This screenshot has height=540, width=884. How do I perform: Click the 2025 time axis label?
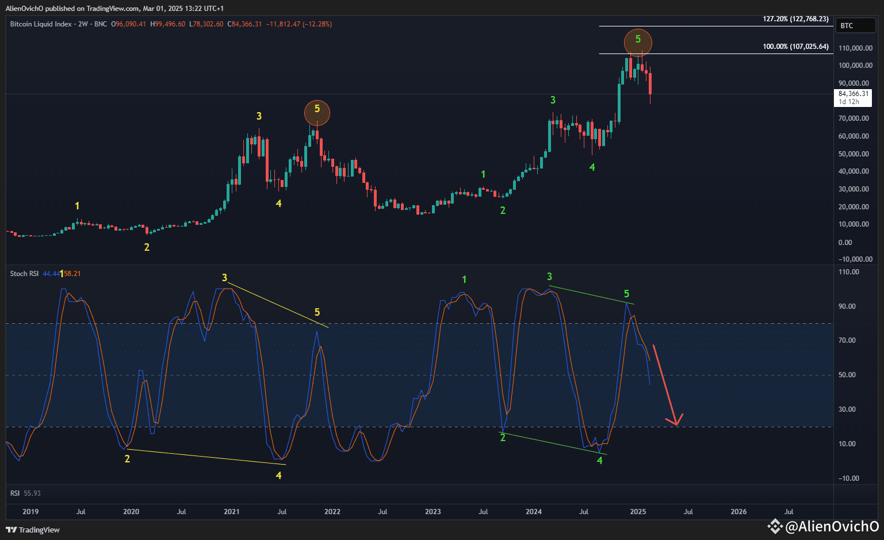click(x=638, y=512)
